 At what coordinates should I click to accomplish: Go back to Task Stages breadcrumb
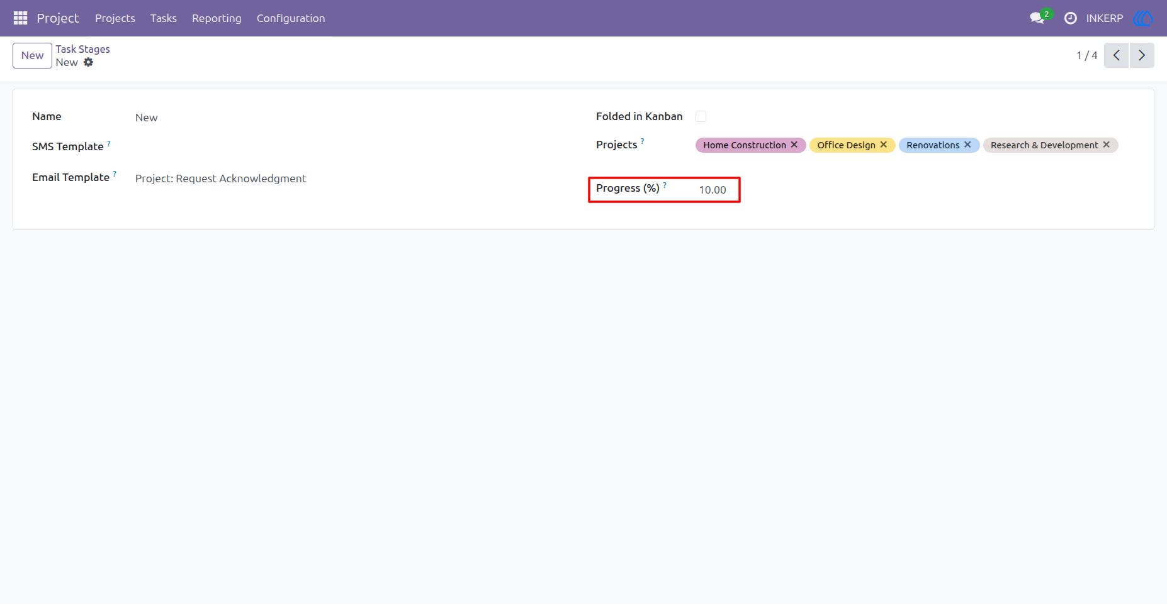click(82, 49)
